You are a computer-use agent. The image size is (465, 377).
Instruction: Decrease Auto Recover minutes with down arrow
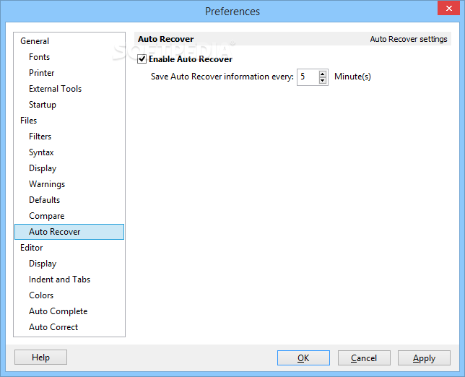coord(322,80)
